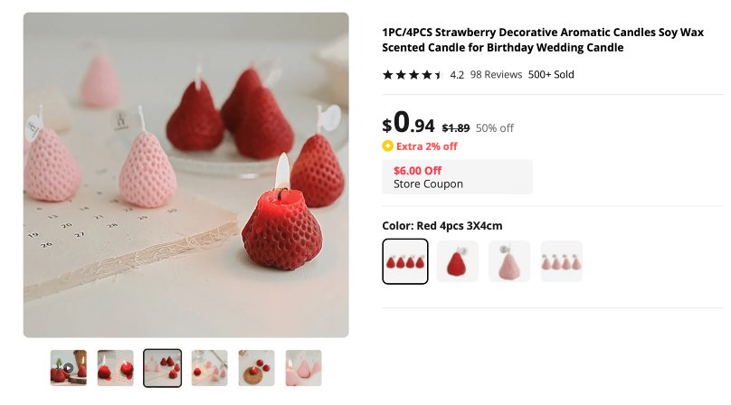Pick the single red strawberry candle option
The width and height of the screenshot is (731, 405).
point(458,261)
